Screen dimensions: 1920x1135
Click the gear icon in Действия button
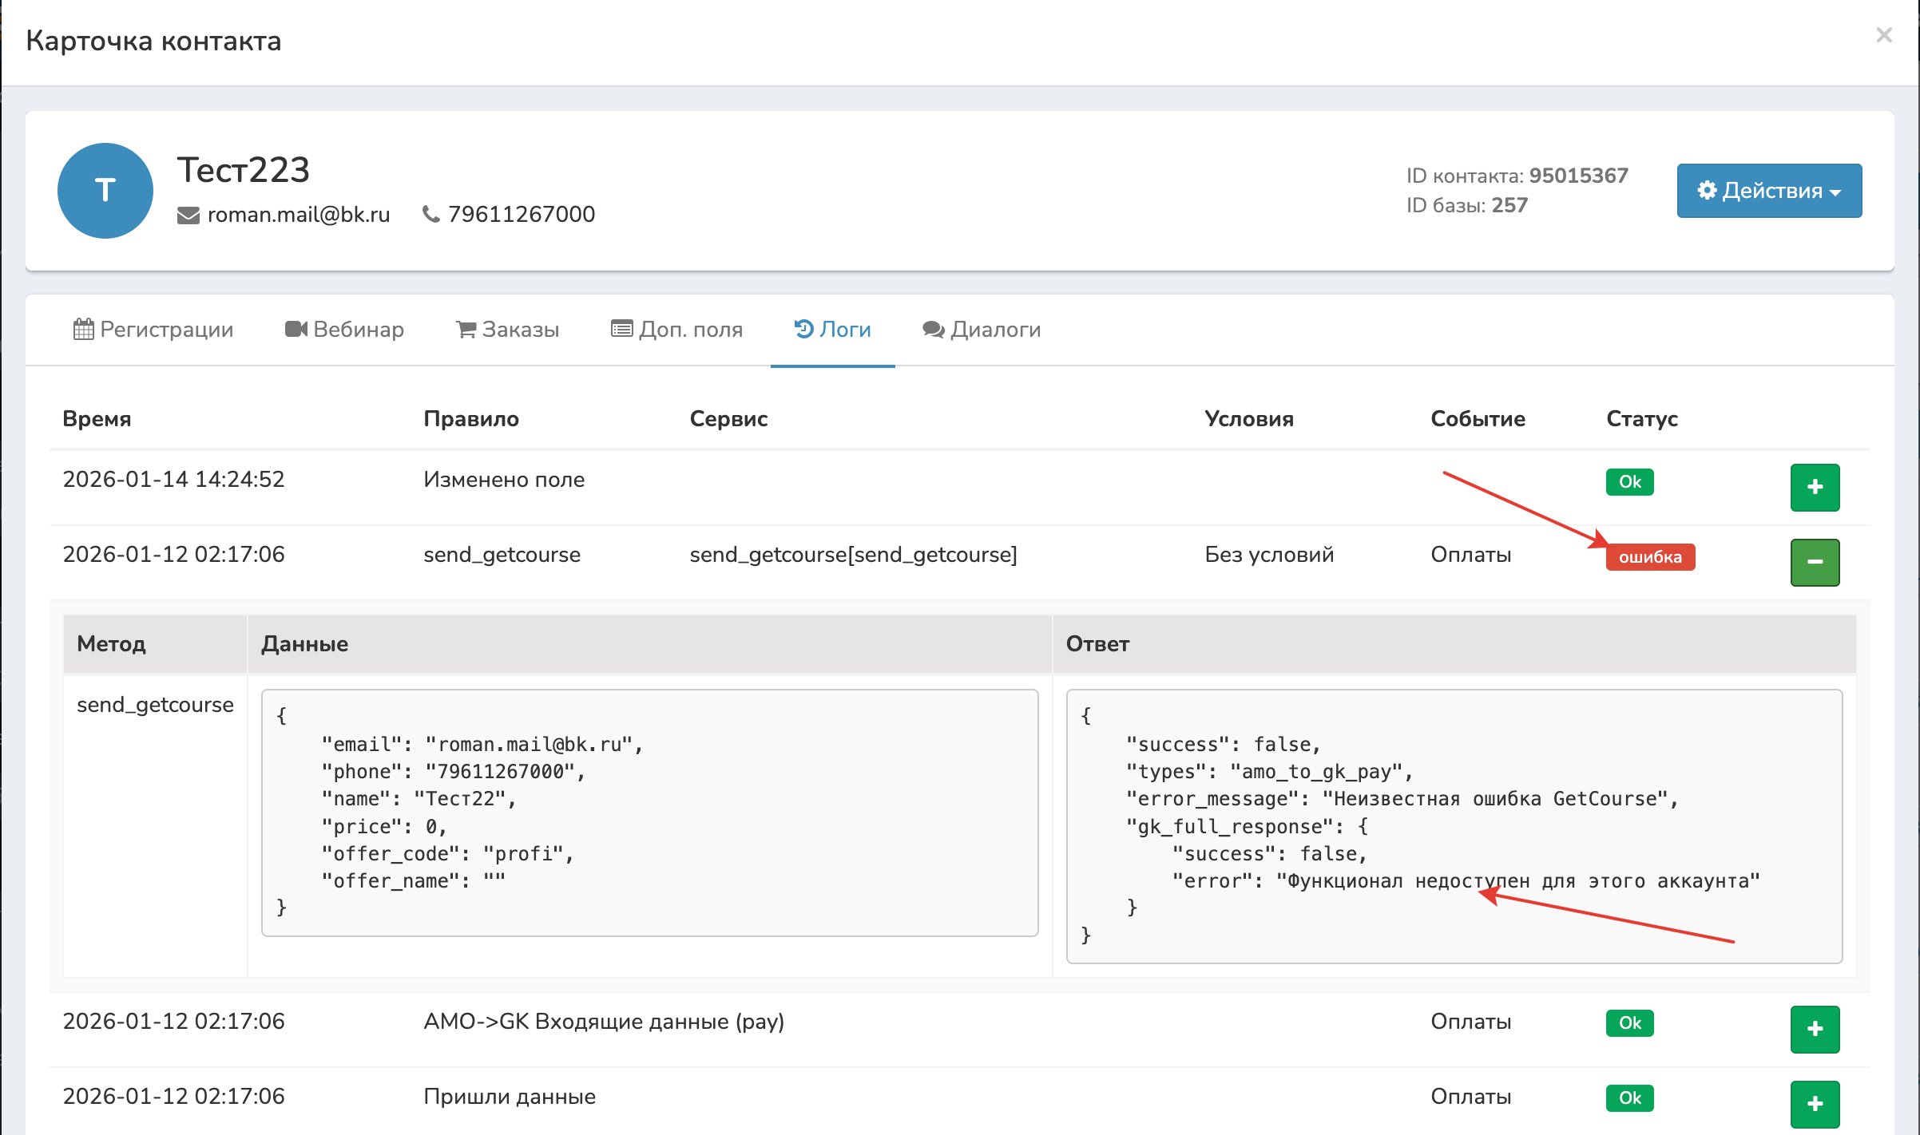click(1707, 190)
